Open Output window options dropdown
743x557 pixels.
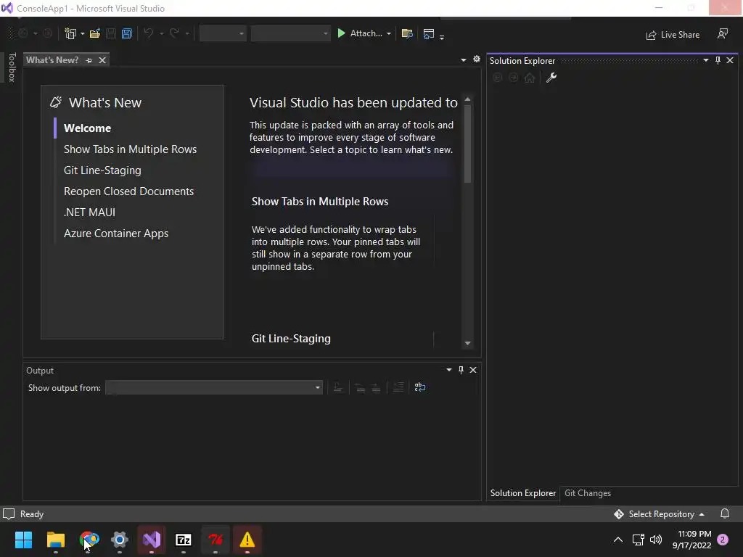tap(448, 370)
